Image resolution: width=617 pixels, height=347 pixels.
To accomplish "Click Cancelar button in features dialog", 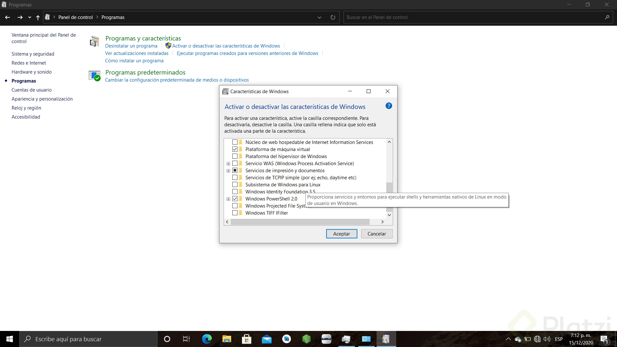I will tap(377, 234).
